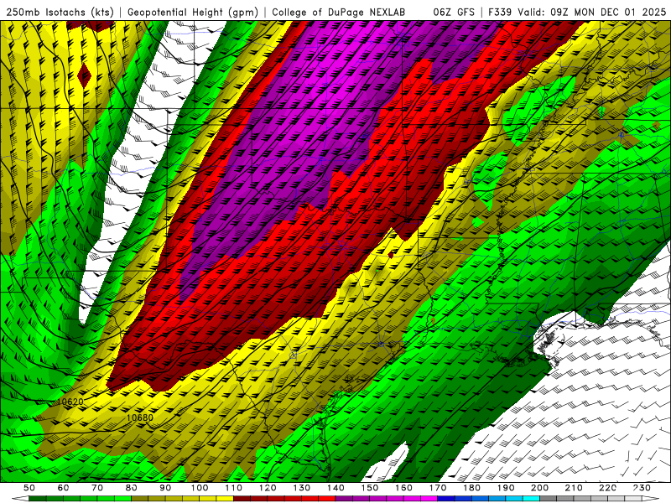Click the 'F339' forecast hour label

tap(500, 13)
